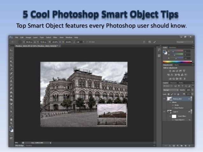Image resolution: width=203 pixels, height=152 pixels.
Task: Switch to the Channels tab
Action: coord(173,83)
